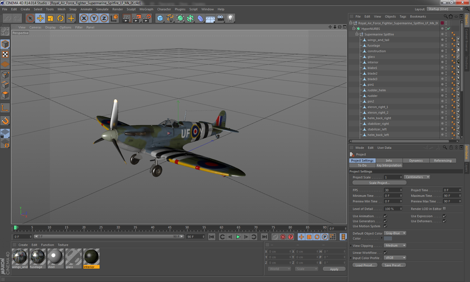The image size is (470, 282).
Task: Toggle Use Animation checkbox
Action: click(385, 216)
